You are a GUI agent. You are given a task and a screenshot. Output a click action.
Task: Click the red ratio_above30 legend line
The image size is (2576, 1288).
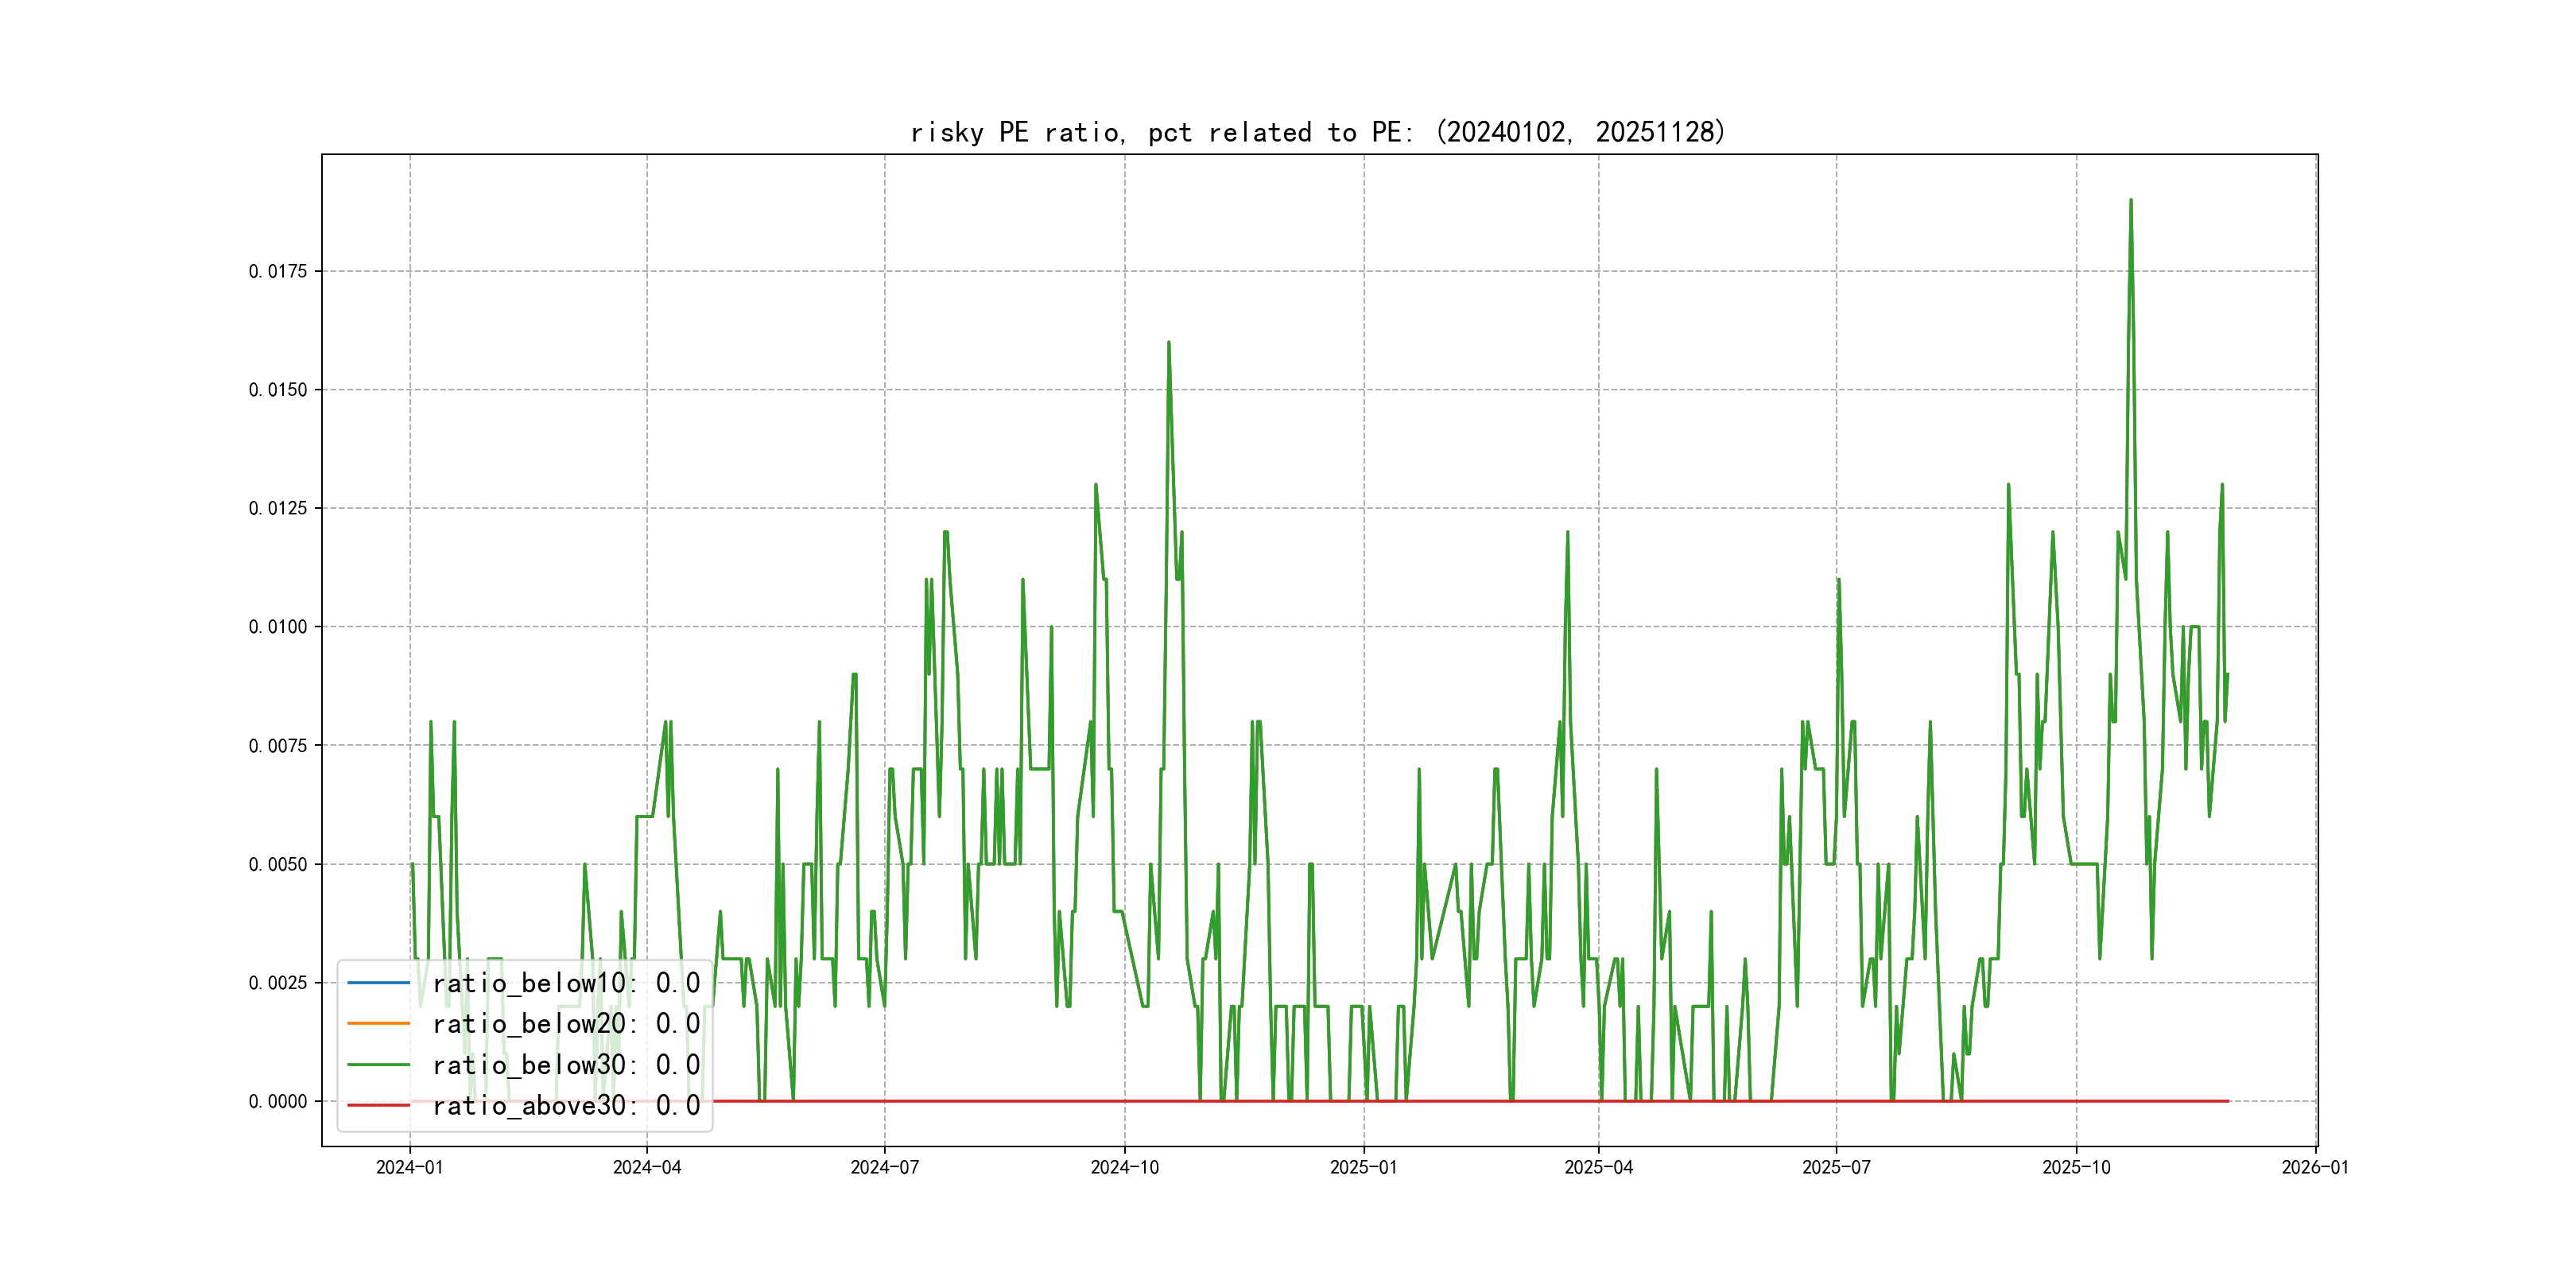pos(378,1106)
